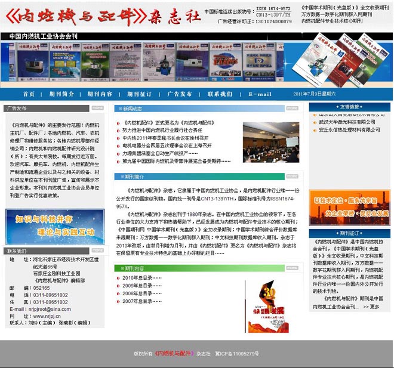The width and height of the screenshot is (394, 368).
Task: Click the 中国内燃机工业协会会刊 black bar text
Action: pyautogui.click(x=44, y=36)
